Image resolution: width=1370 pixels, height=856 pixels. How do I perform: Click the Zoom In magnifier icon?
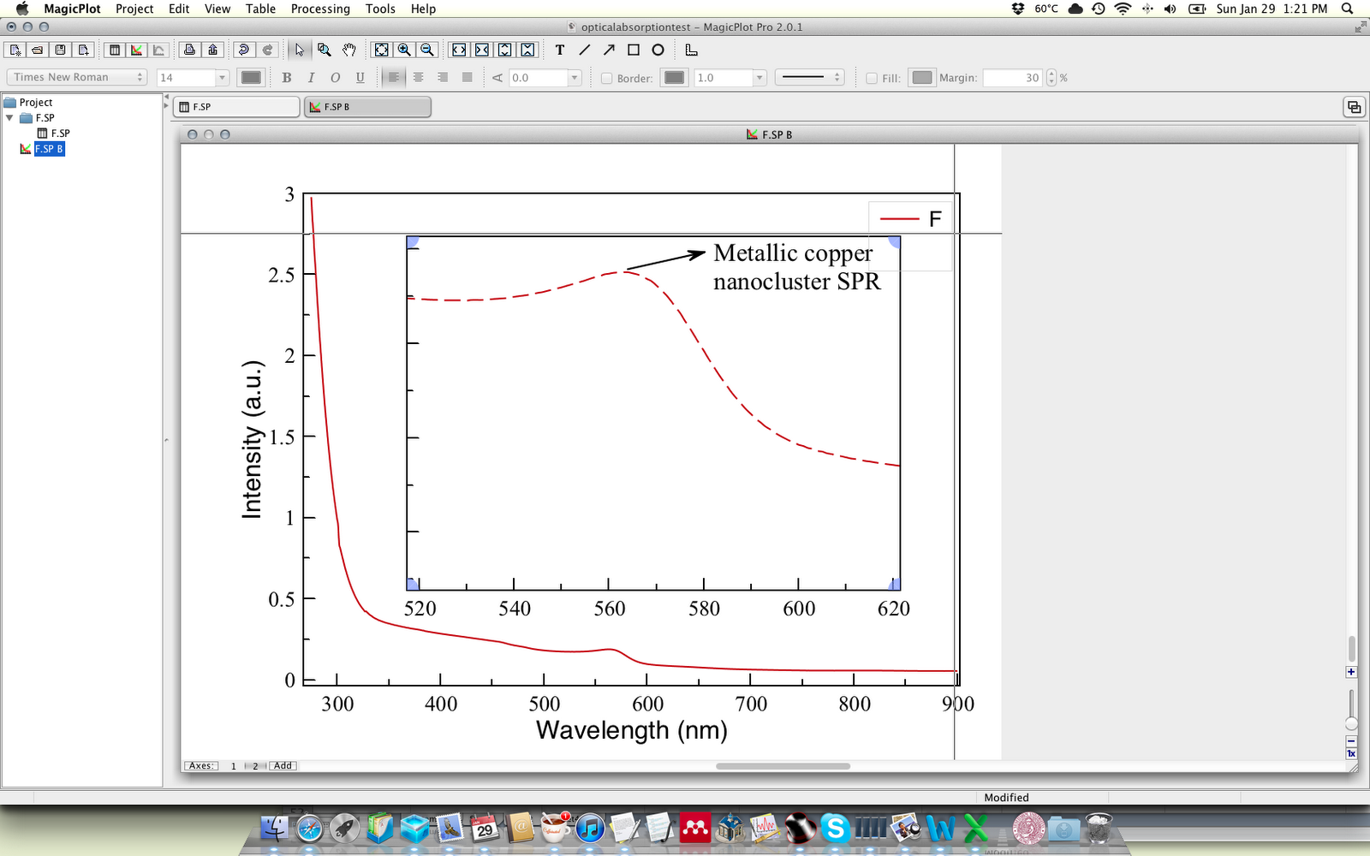402,50
